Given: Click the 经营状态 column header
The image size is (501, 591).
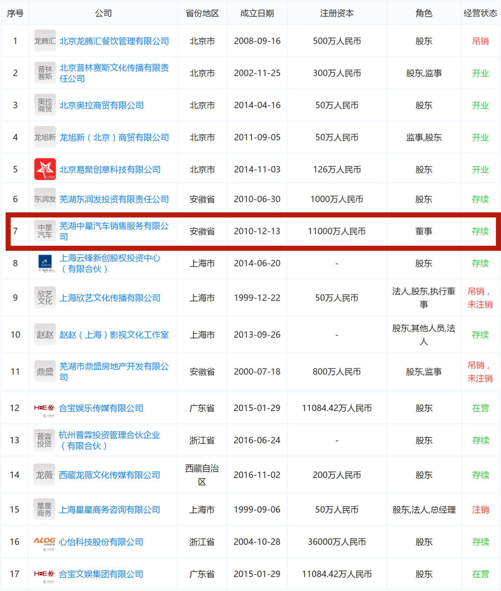Looking at the screenshot, I should [480, 13].
